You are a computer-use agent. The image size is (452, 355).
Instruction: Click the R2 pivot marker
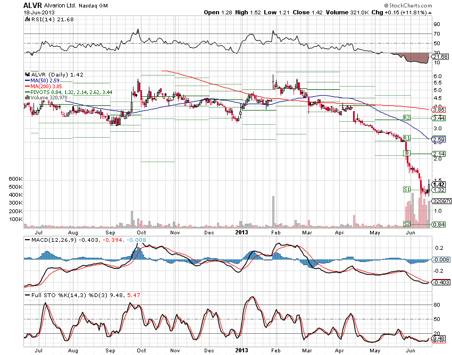(407, 118)
